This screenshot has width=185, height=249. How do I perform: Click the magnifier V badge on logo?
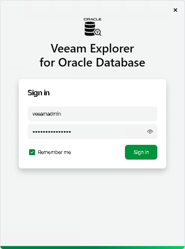pos(98,33)
